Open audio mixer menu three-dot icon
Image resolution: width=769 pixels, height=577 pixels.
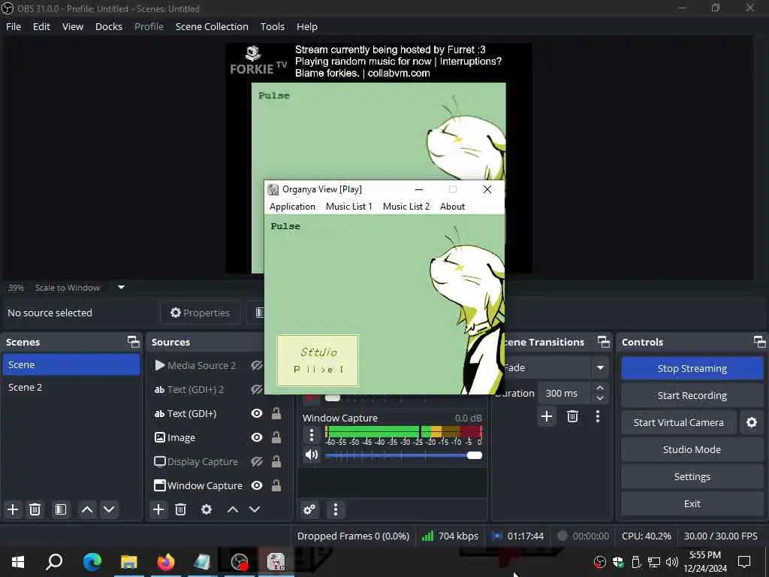[x=336, y=509]
